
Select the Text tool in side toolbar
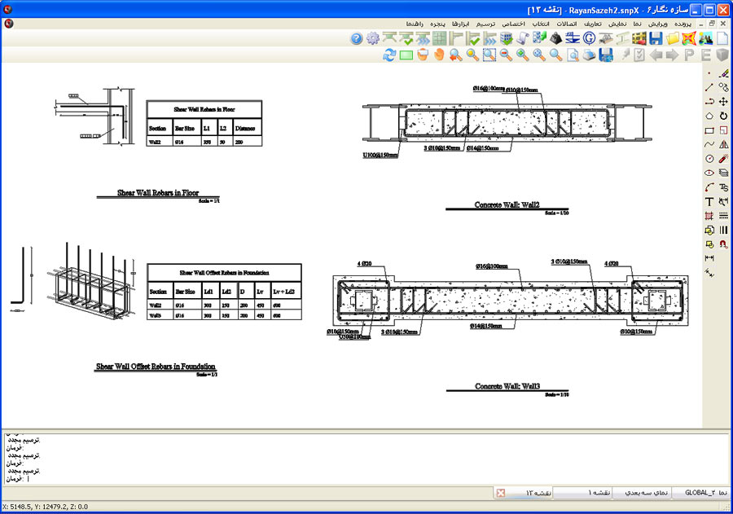pyautogui.click(x=709, y=201)
